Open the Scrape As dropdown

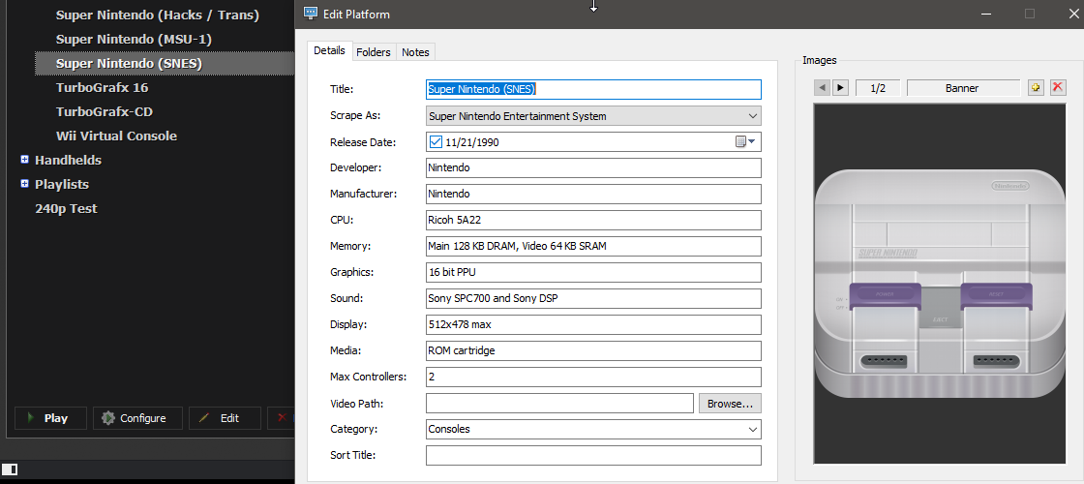point(753,116)
